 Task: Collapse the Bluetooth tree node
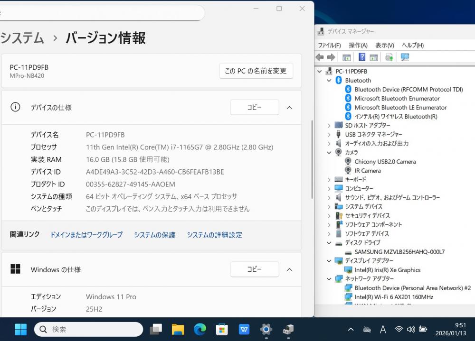click(329, 81)
